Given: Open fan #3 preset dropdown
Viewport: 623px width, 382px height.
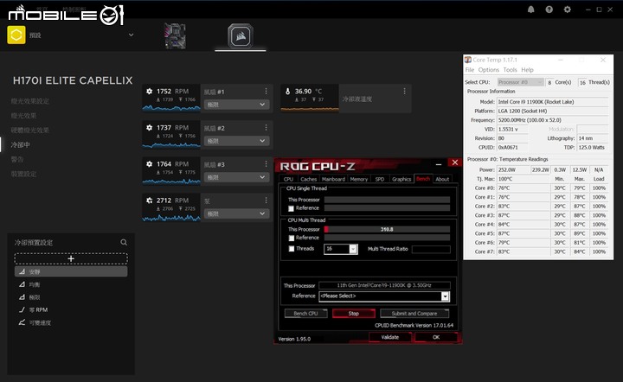Looking at the screenshot, I should click(x=237, y=177).
